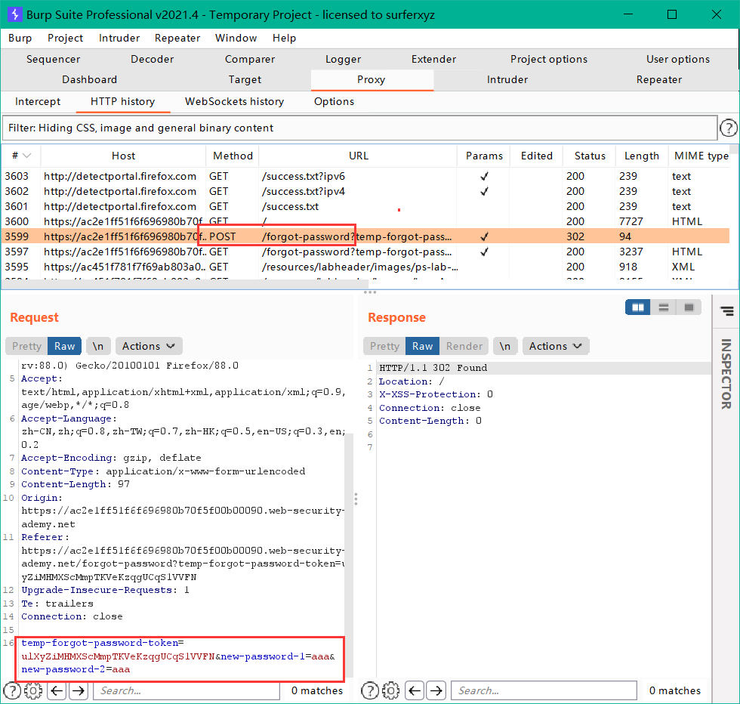
Task: Open the Burp menu
Action: tap(20, 38)
